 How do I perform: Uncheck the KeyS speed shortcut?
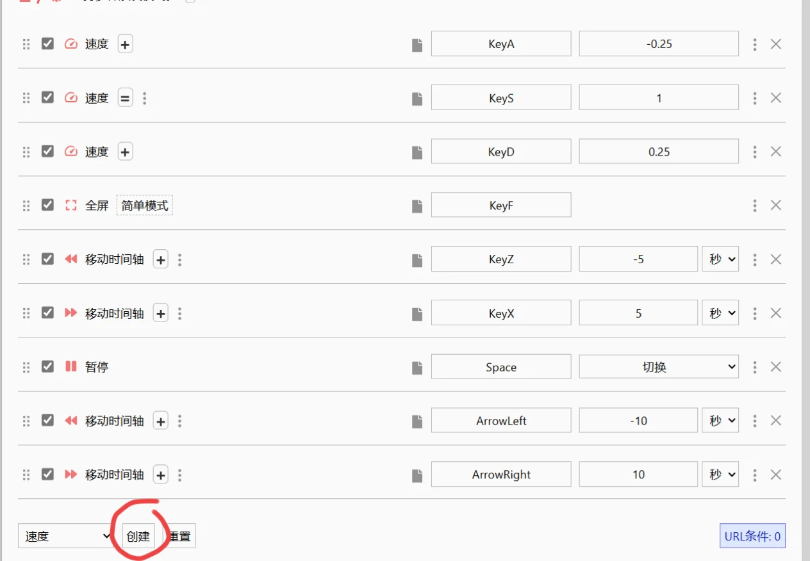pos(47,97)
